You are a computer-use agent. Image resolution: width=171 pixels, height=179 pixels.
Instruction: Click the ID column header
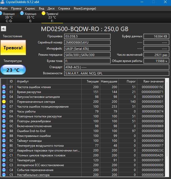click(x=11, y=81)
